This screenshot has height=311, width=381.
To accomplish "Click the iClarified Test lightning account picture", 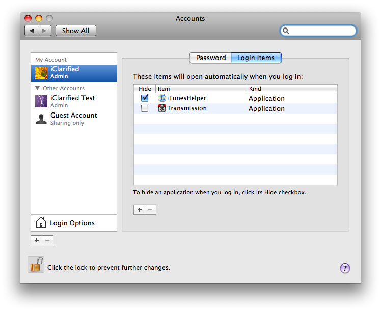I will 41,101.
